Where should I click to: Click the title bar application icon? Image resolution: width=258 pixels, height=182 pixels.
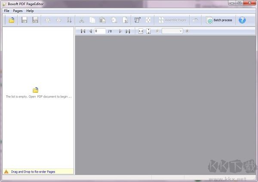pyautogui.click(x=4, y=4)
